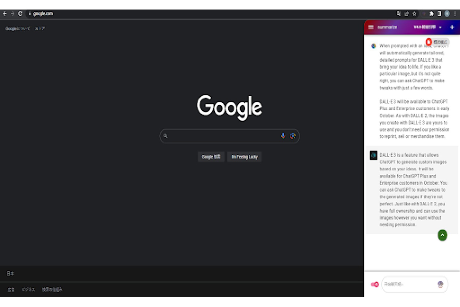Click the 'I'm Feeling Lucky' button
Screen dimensions: 460x307
(244, 157)
